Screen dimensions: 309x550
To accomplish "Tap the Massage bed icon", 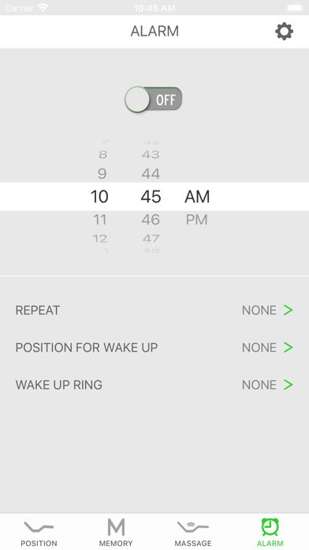I will [x=193, y=527].
